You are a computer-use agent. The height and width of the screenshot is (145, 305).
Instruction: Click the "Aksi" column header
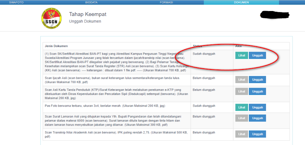click(x=239, y=46)
